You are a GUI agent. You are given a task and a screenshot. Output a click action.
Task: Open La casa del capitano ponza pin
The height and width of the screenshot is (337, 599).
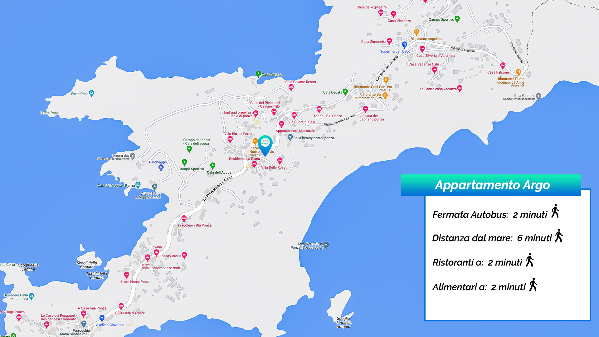pyautogui.click(x=366, y=109)
